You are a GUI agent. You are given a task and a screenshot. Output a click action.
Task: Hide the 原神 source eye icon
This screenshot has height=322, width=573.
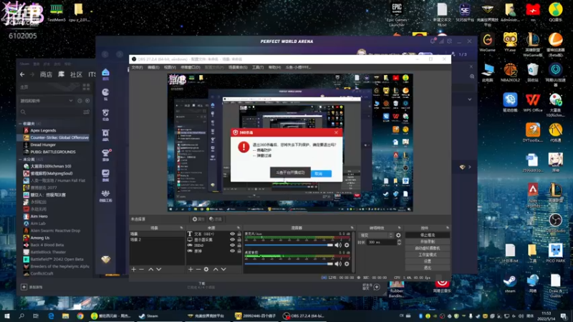[x=232, y=251]
